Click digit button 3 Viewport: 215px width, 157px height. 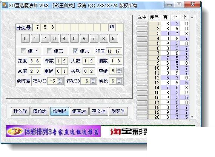(55, 38)
